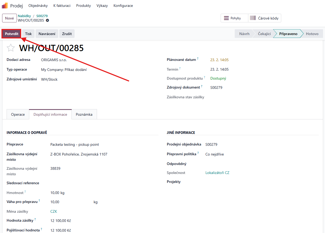Viewport: 325px width, 233px height.
Task: Open the Objednávky menu
Action: click(x=38, y=6)
